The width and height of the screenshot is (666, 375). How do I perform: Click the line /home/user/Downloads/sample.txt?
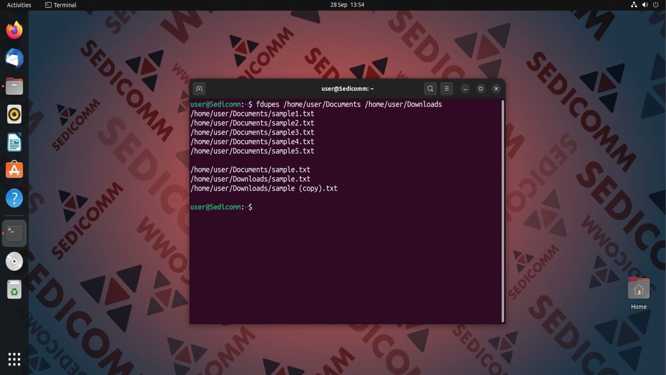(x=250, y=179)
